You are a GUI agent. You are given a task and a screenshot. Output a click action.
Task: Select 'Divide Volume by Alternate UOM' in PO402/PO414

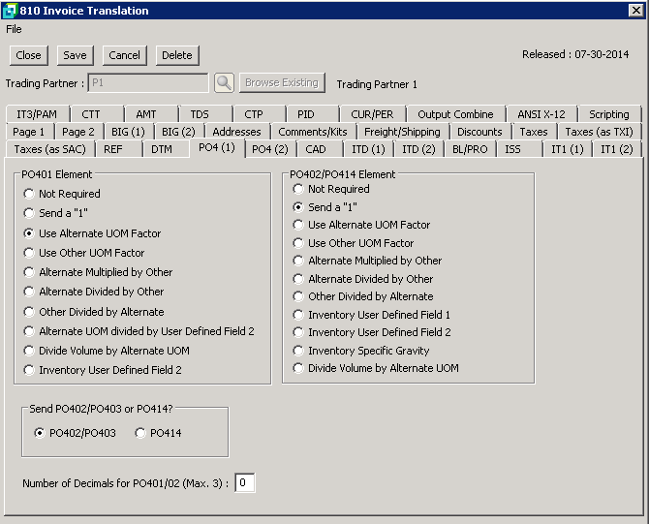pos(299,368)
